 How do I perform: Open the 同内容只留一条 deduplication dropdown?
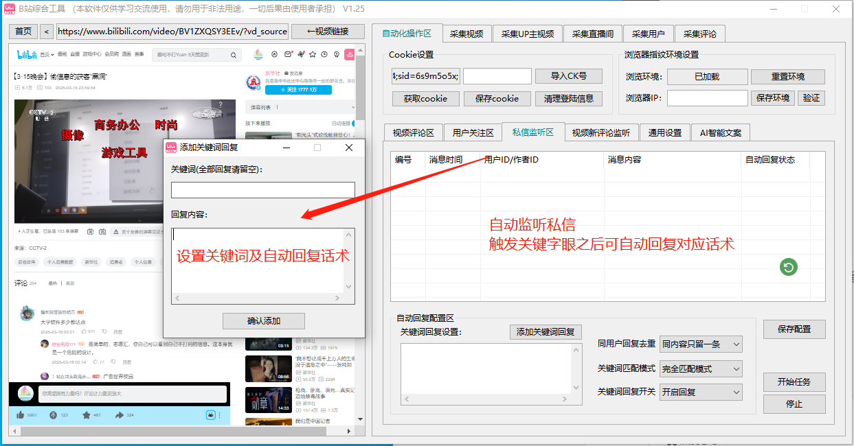700,344
